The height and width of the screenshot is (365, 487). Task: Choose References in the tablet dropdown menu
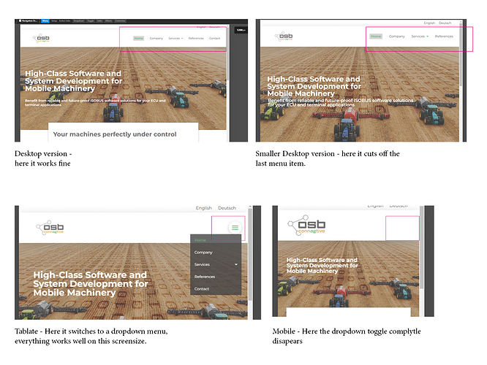tap(205, 277)
